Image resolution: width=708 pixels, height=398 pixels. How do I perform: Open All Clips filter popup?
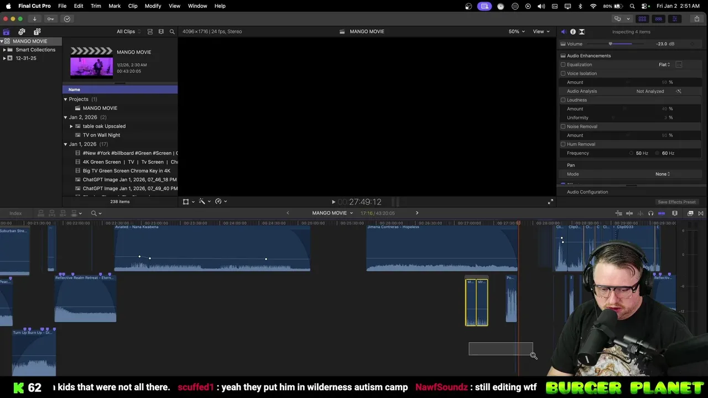click(129, 32)
